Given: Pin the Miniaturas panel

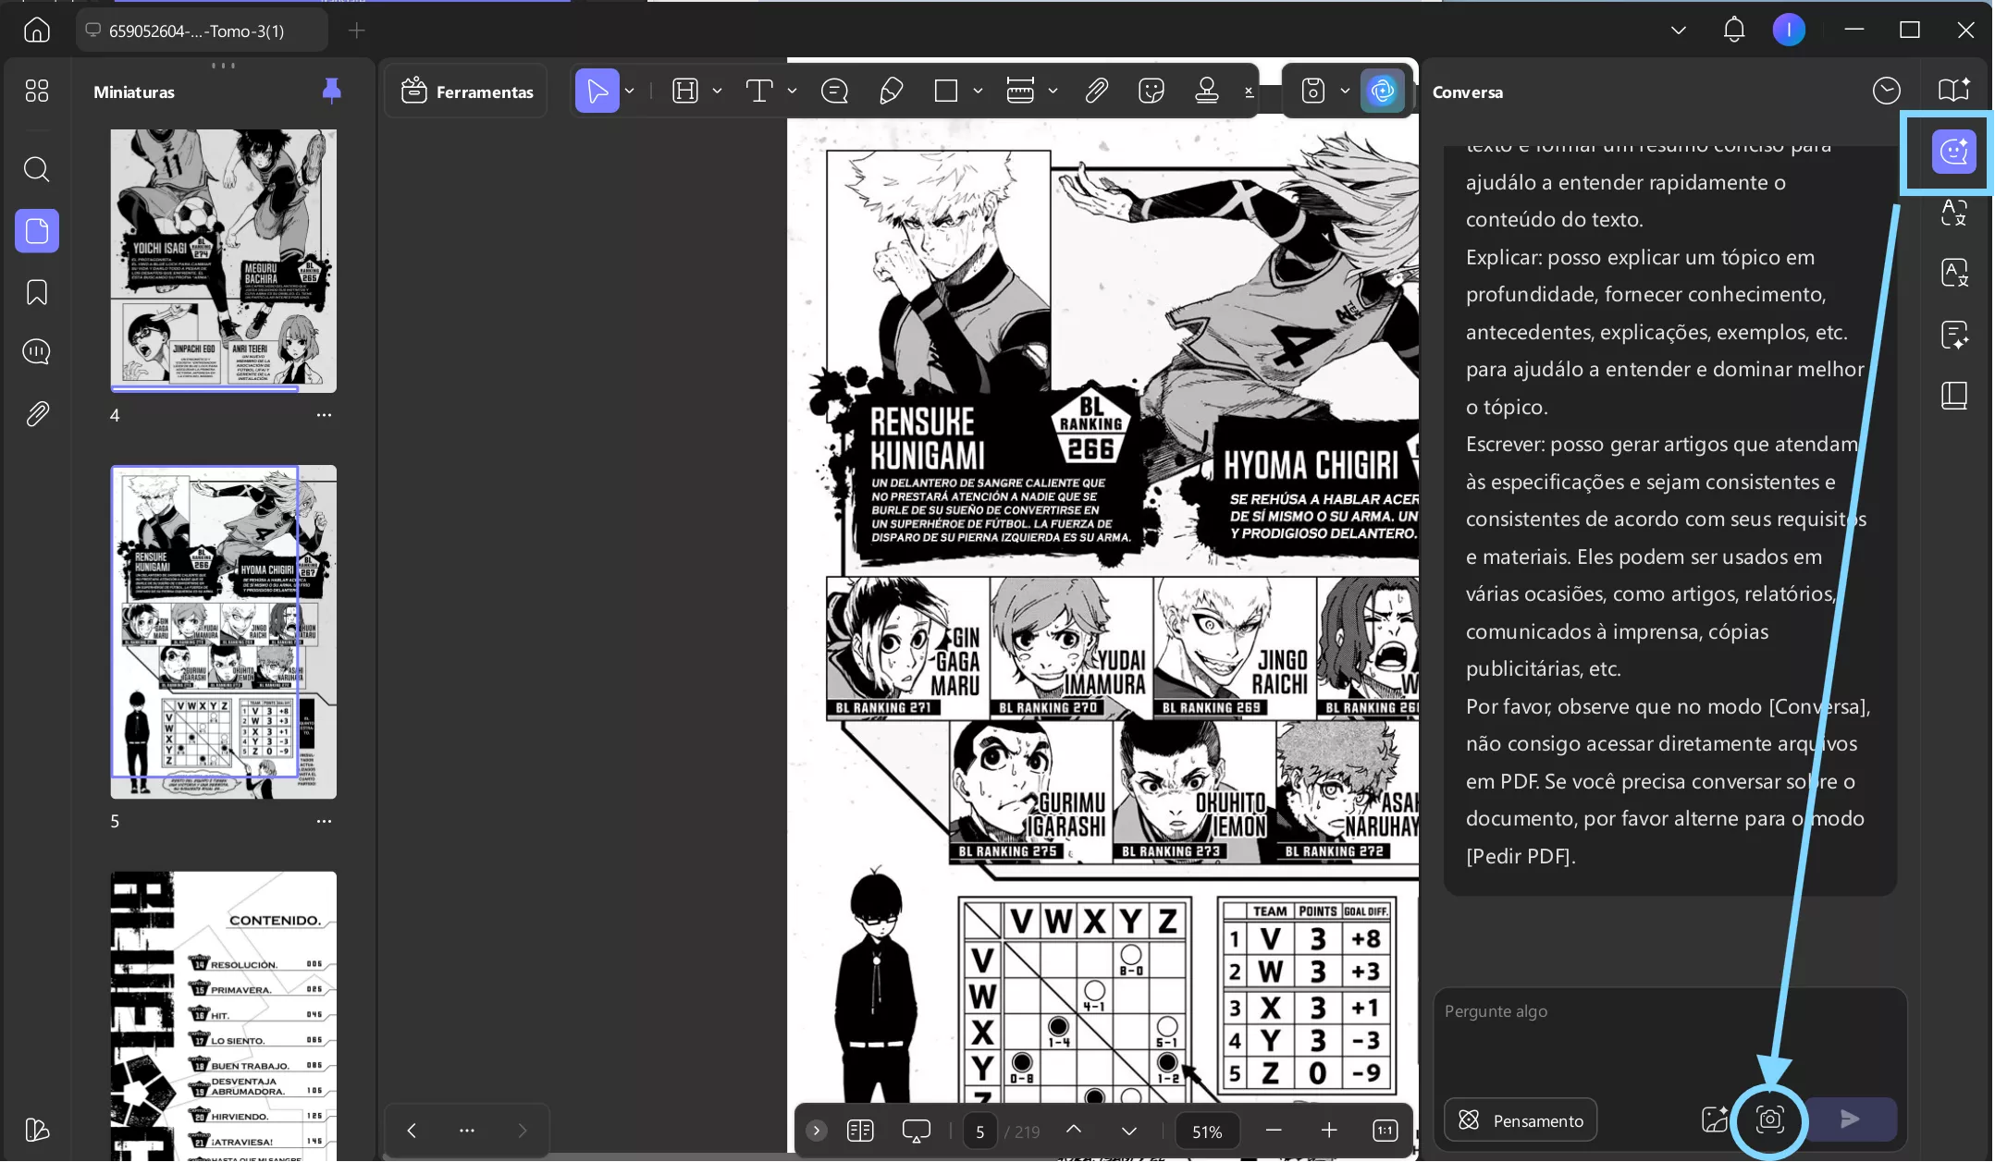Looking at the screenshot, I should (x=331, y=91).
